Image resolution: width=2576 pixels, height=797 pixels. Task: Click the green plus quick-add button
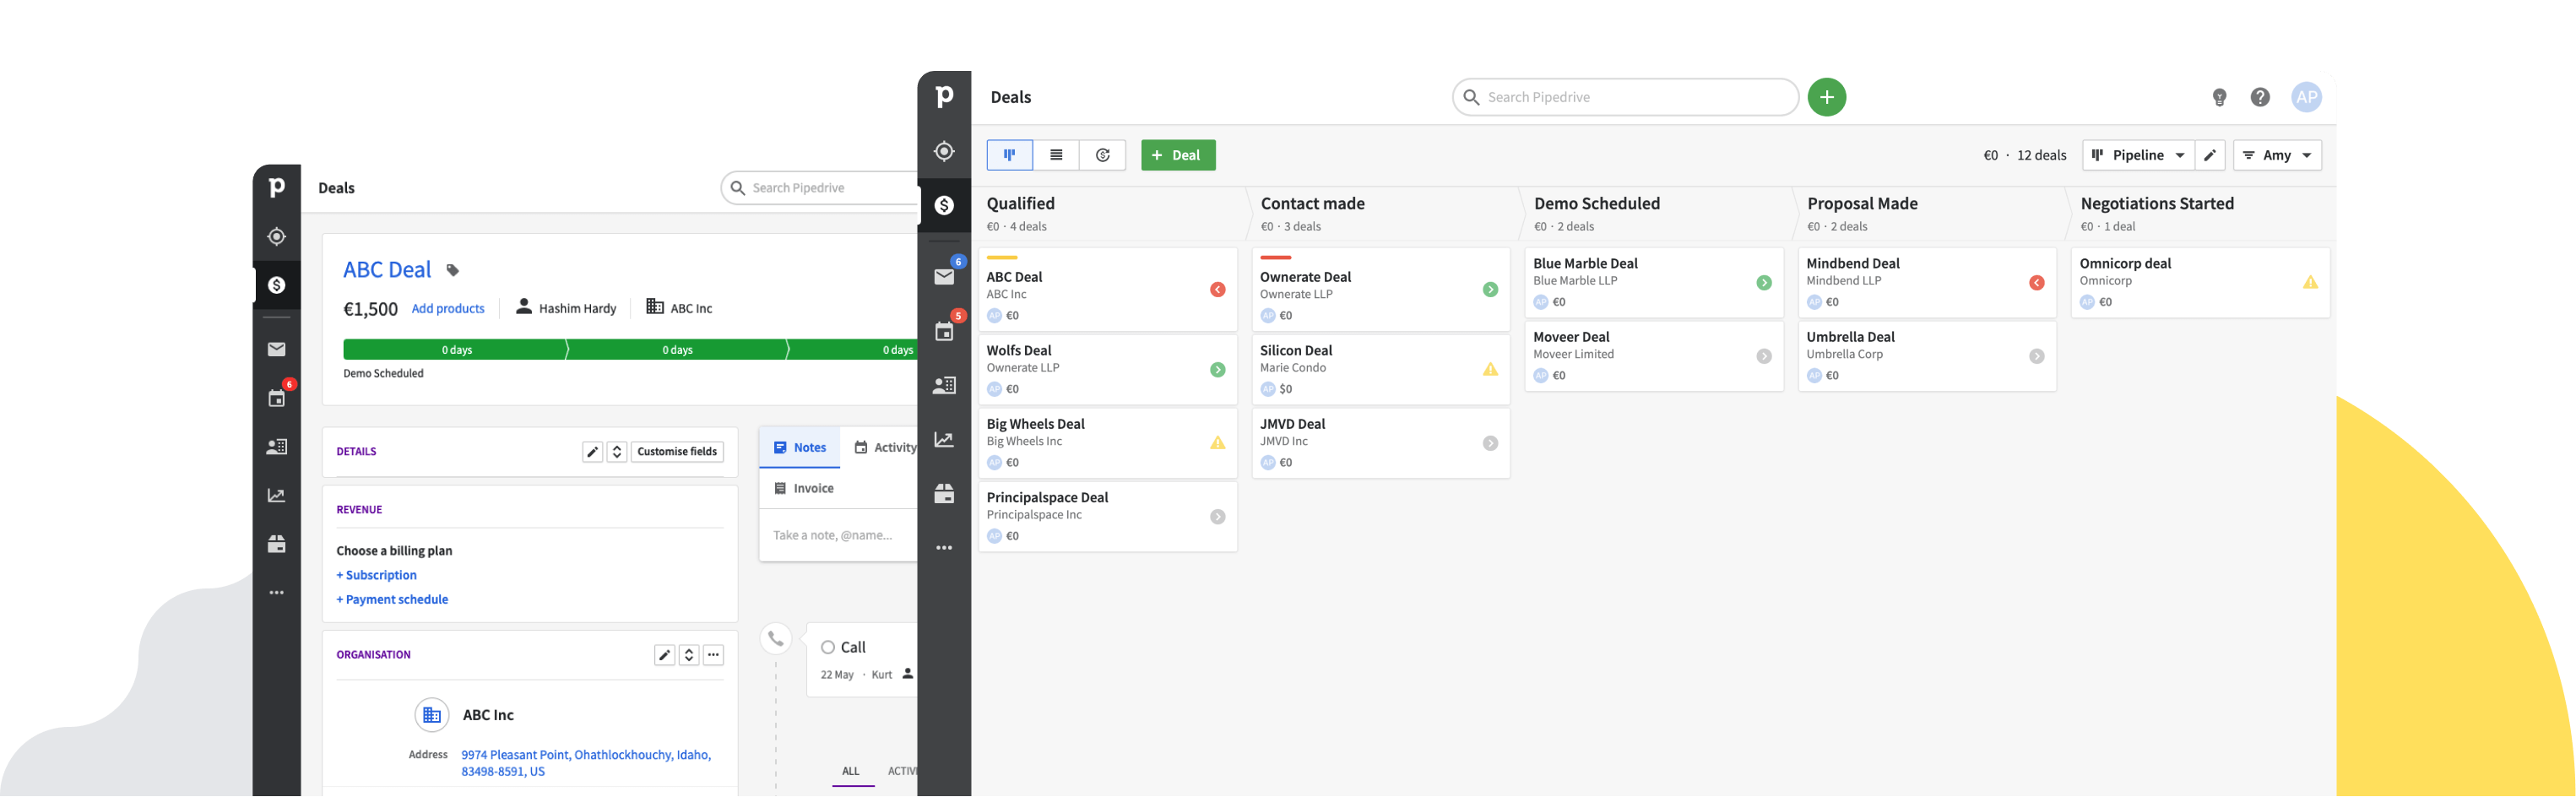click(1828, 97)
